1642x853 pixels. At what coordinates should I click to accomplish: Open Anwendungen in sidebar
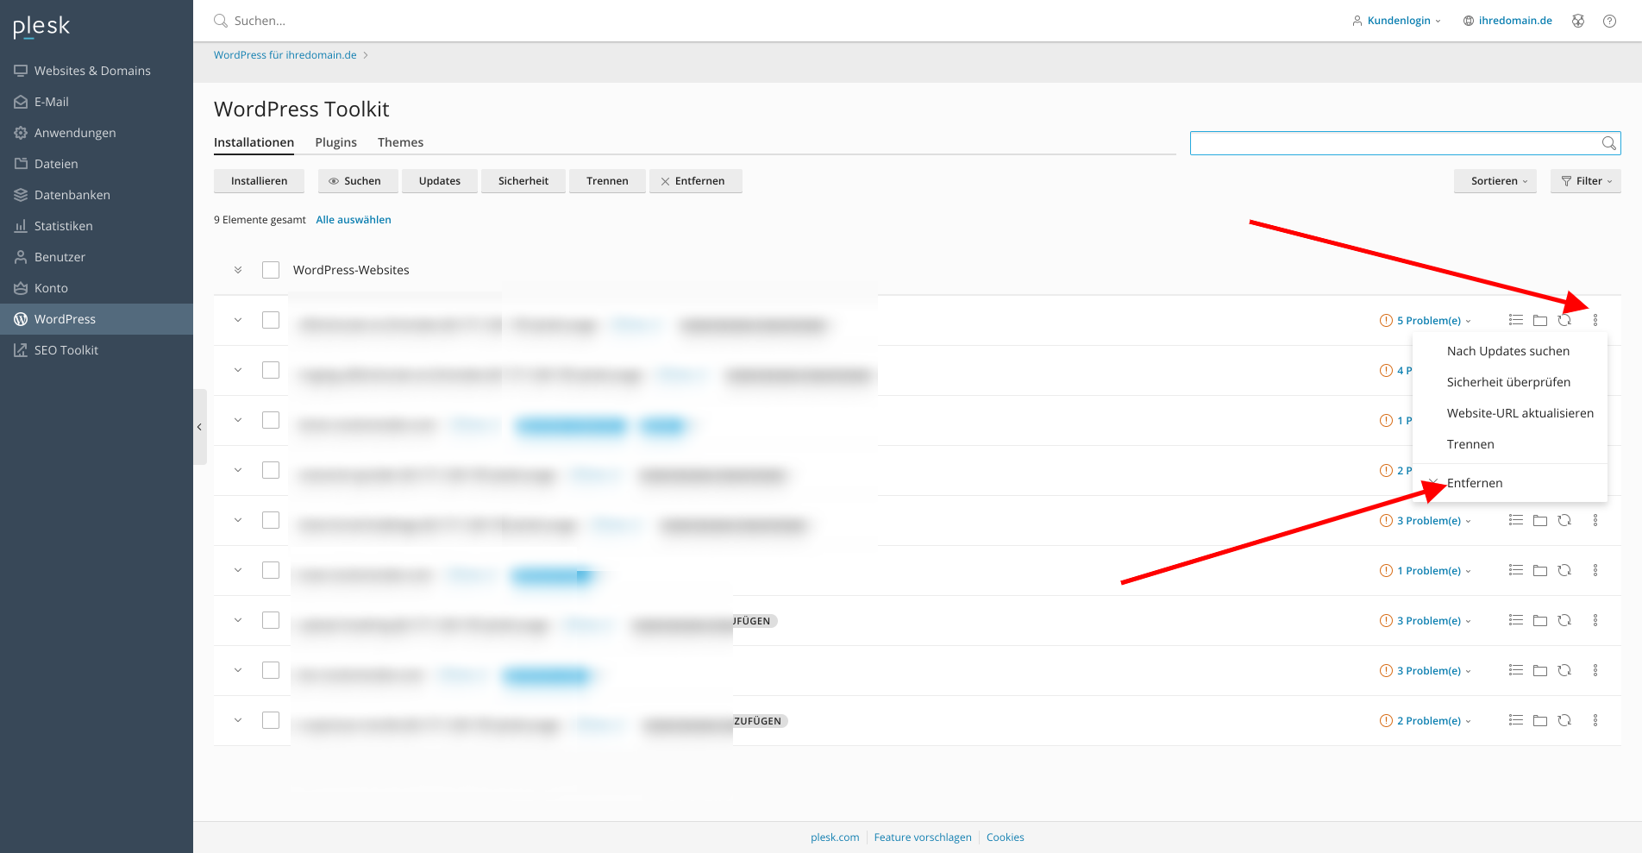pyautogui.click(x=97, y=133)
